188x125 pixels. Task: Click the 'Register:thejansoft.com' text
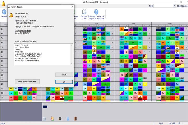(x=23, y=31)
